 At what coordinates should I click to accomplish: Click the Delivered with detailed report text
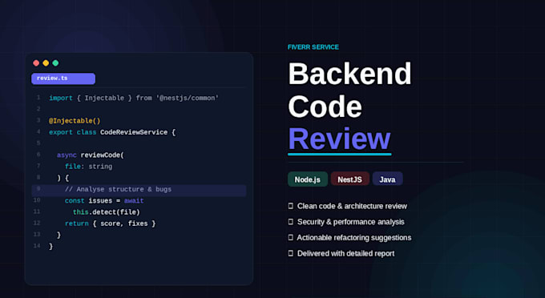(346, 253)
